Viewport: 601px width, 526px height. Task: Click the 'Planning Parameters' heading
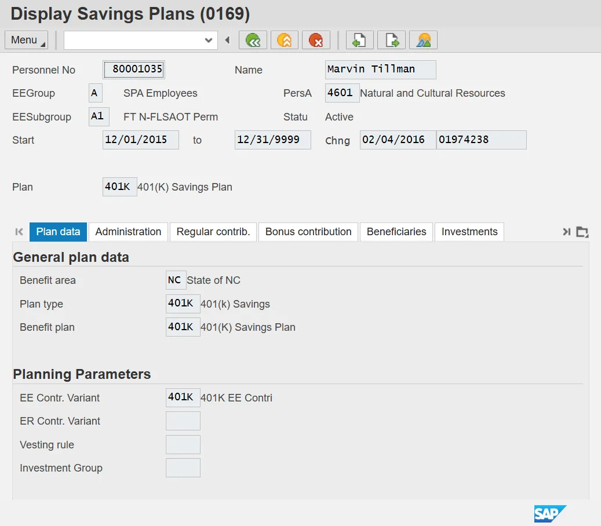(x=82, y=374)
